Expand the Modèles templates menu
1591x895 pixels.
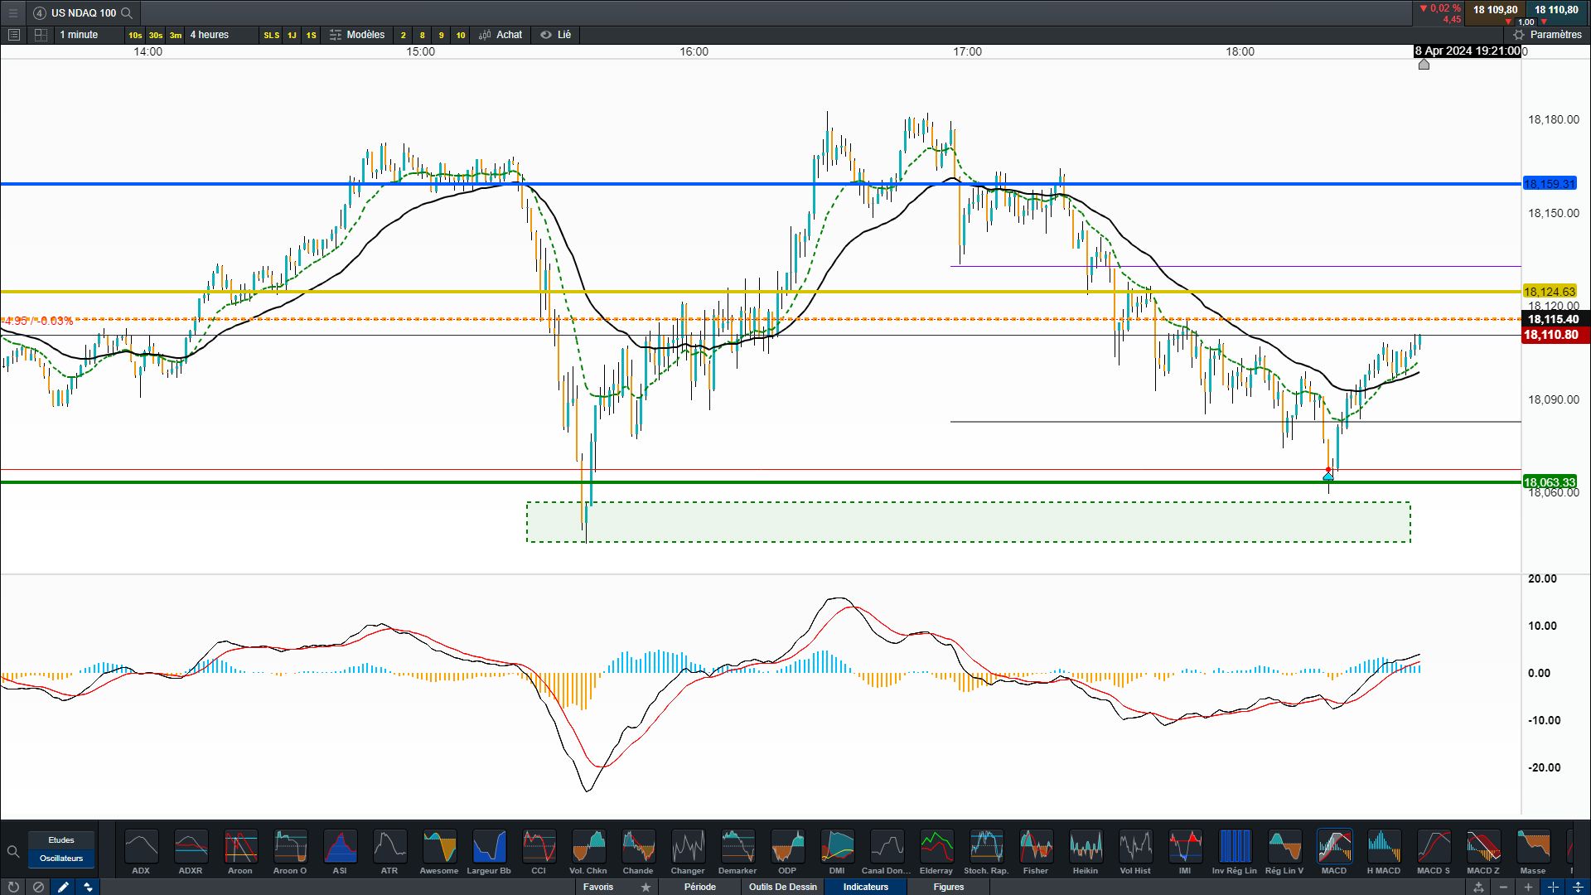point(357,35)
